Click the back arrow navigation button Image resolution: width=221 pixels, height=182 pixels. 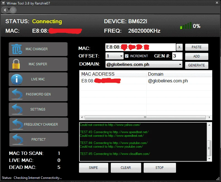point(5,10)
